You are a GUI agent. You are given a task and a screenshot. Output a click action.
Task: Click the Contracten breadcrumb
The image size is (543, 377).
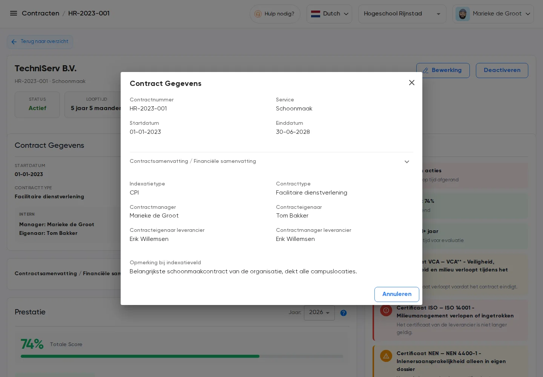(40, 14)
